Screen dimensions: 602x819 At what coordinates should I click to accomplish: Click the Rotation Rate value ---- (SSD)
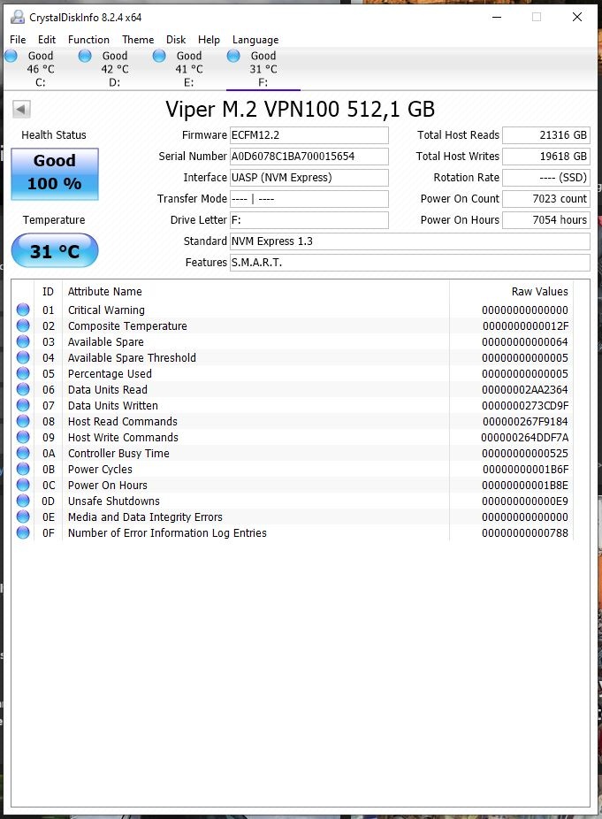point(546,178)
